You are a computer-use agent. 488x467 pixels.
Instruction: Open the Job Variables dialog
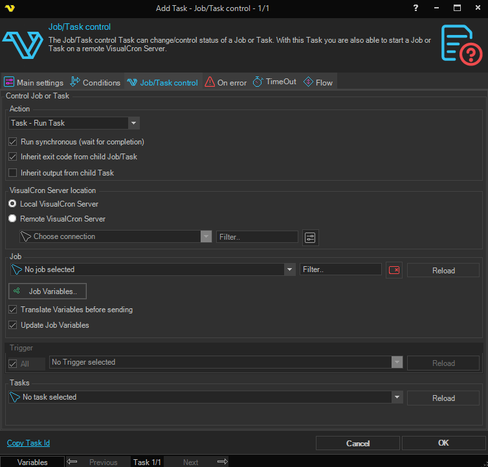point(47,291)
